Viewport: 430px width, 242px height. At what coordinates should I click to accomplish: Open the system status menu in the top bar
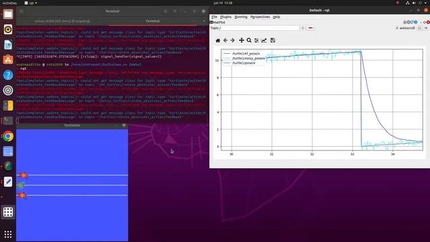(x=417, y=3)
